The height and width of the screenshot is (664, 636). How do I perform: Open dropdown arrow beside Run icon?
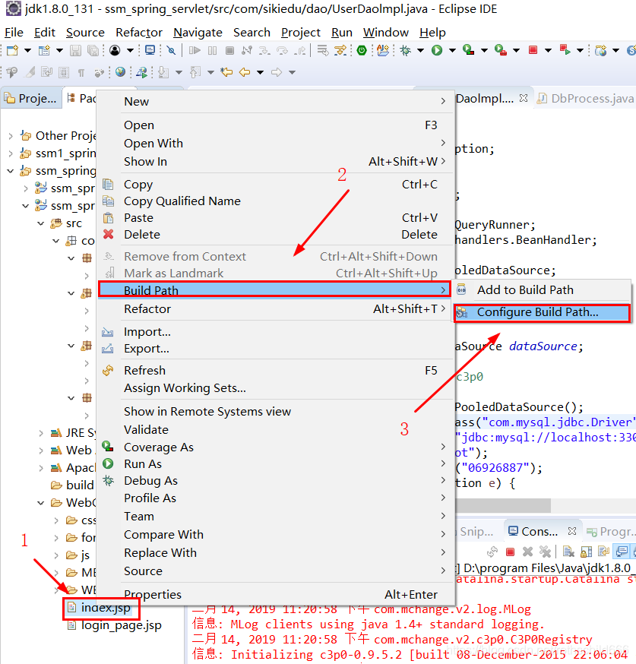452,50
